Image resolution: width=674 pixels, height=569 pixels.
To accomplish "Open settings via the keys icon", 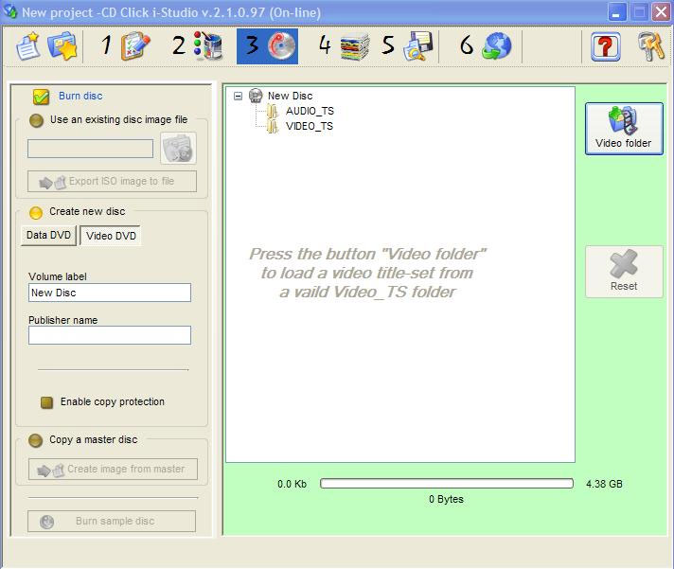I will pyautogui.click(x=651, y=46).
